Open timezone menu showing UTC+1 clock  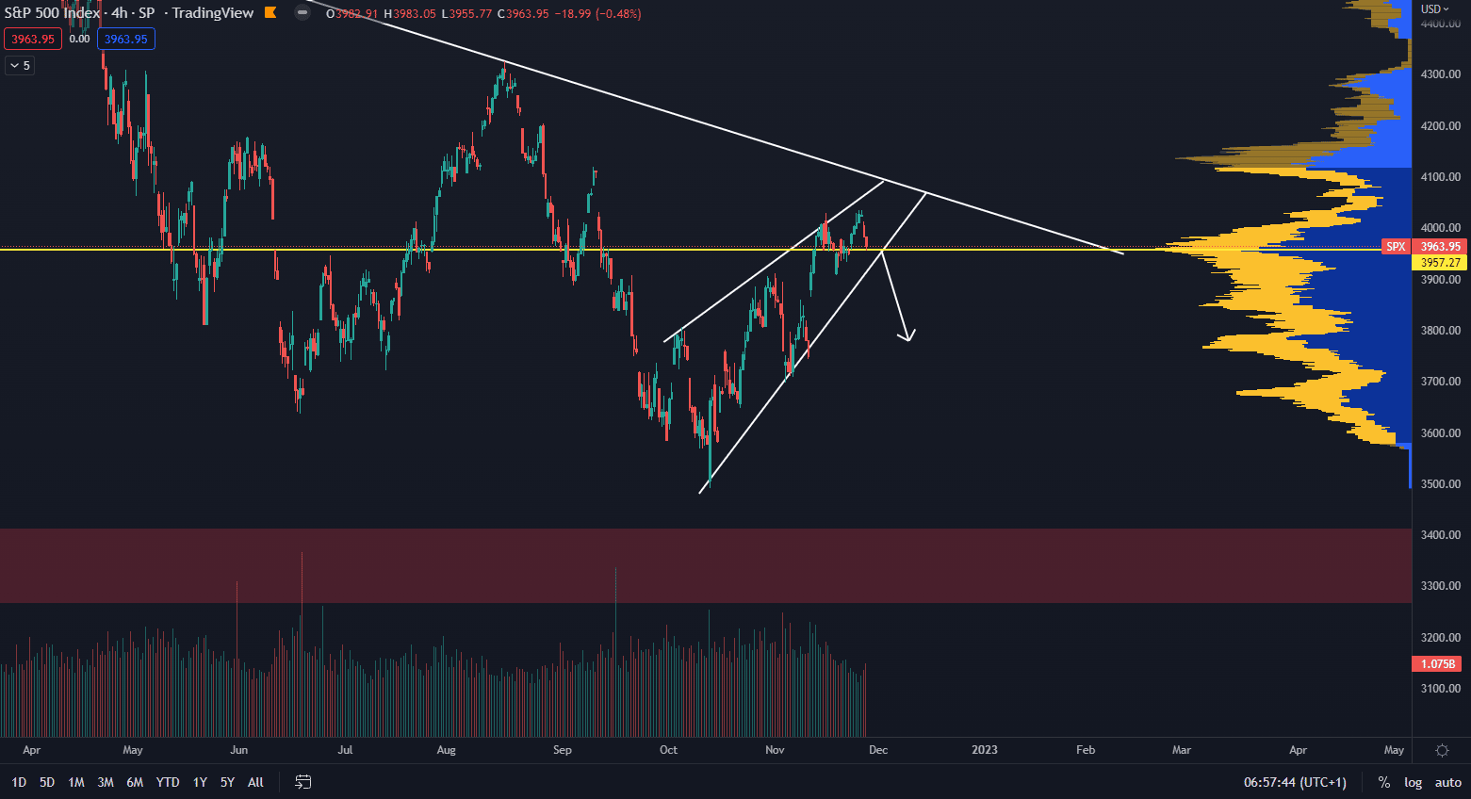(1295, 782)
